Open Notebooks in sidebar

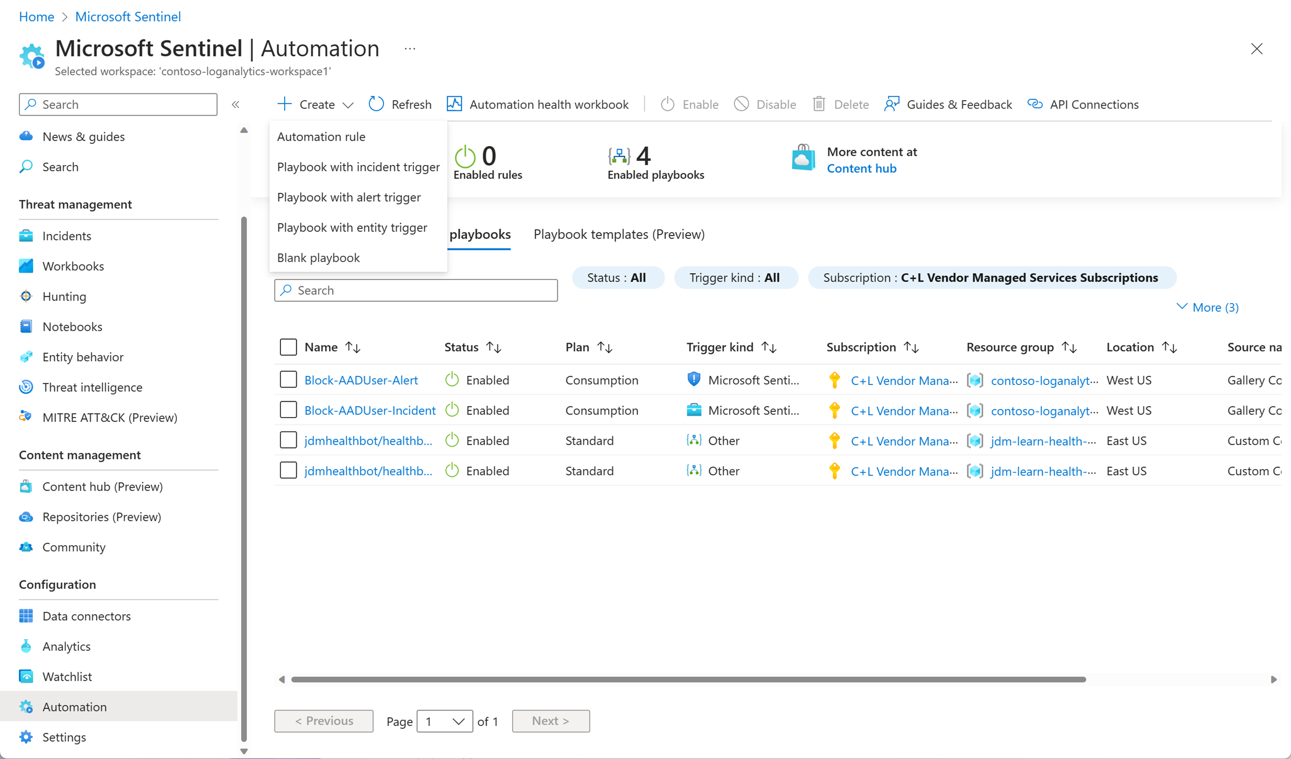click(72, 327)
